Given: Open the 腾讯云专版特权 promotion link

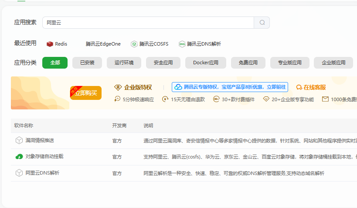Looking at the screenshot, I should (230, 87).
